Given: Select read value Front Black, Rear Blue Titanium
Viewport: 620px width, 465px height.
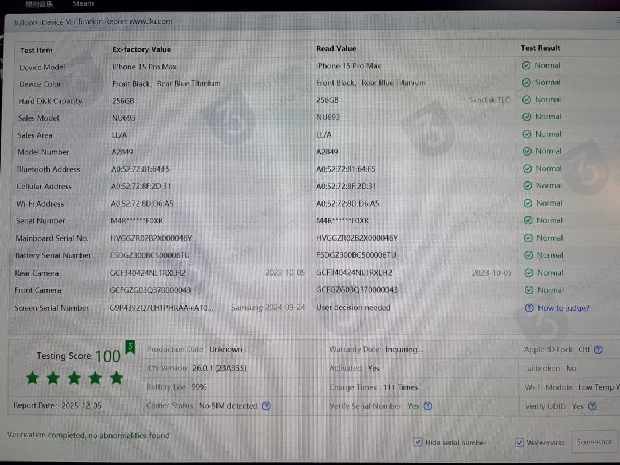Looking at the screenshot, I should coord(371,83).
